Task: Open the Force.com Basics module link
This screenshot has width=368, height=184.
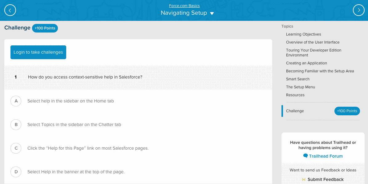Action: tap(184, 6)
